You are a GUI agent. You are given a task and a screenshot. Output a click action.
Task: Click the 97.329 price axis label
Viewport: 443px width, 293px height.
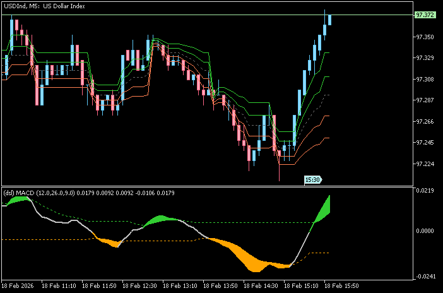click(425, 58)
